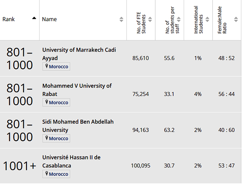
Task: Click the Name column sort arrows
Action: 121,19
